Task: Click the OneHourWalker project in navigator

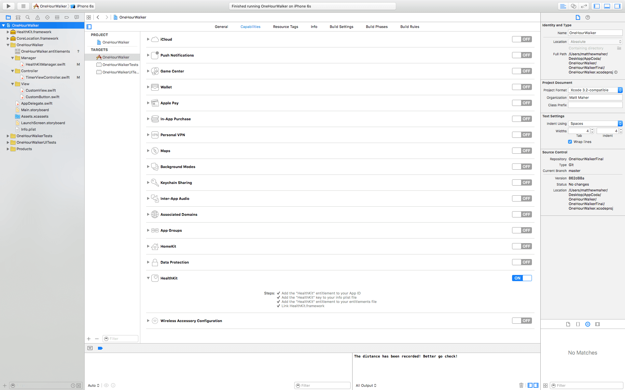Action: [x=26, y=25]
